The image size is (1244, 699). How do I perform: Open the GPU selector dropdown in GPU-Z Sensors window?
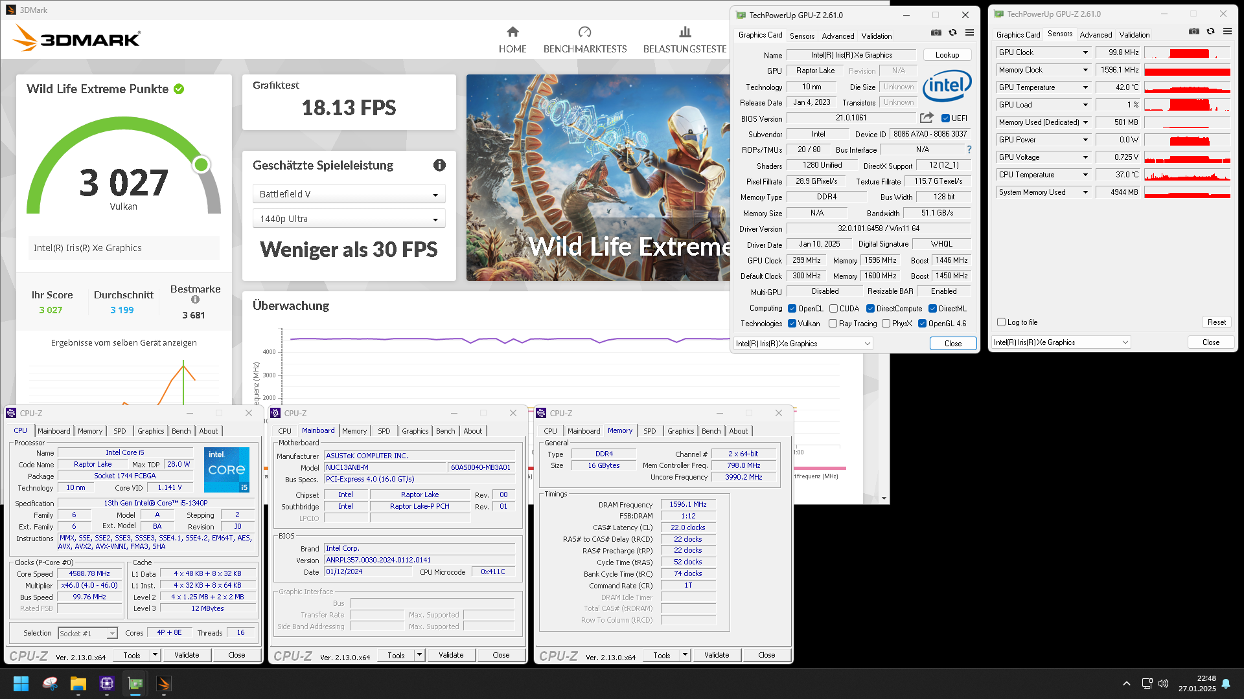1061,342
